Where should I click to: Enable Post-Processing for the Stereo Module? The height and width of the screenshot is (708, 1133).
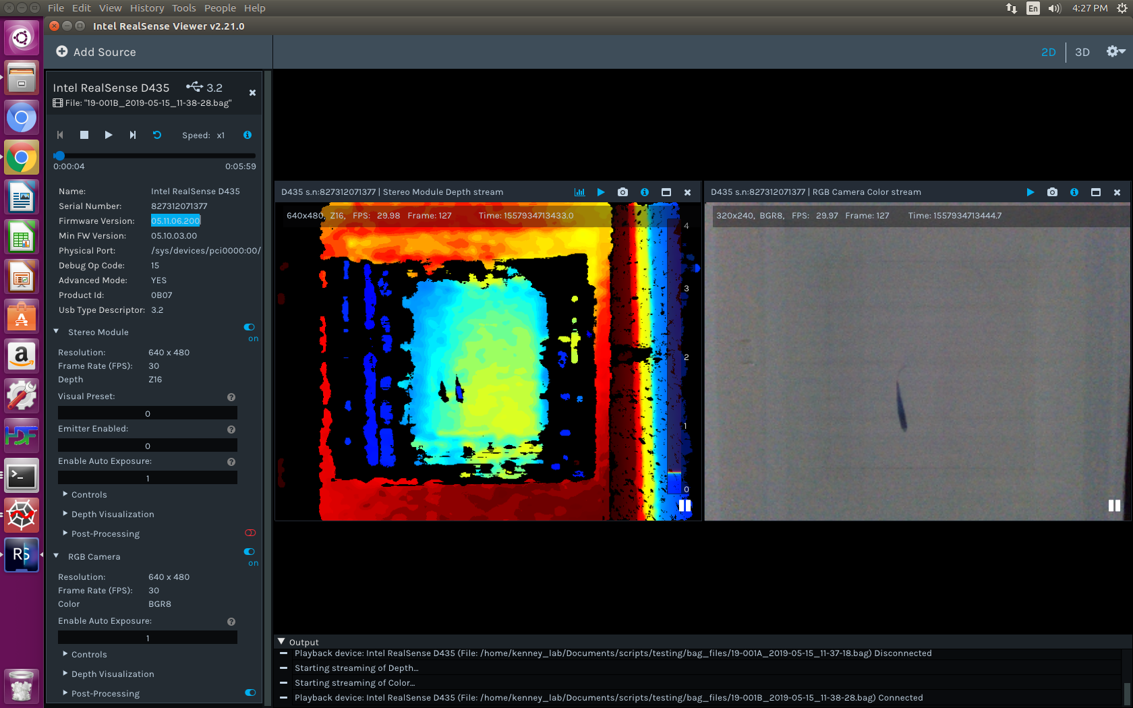click(250, 533)
